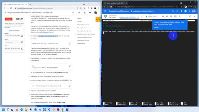Copy the cat dbpassword command
This screenshot has height=112, width=199.
(69, 86)
